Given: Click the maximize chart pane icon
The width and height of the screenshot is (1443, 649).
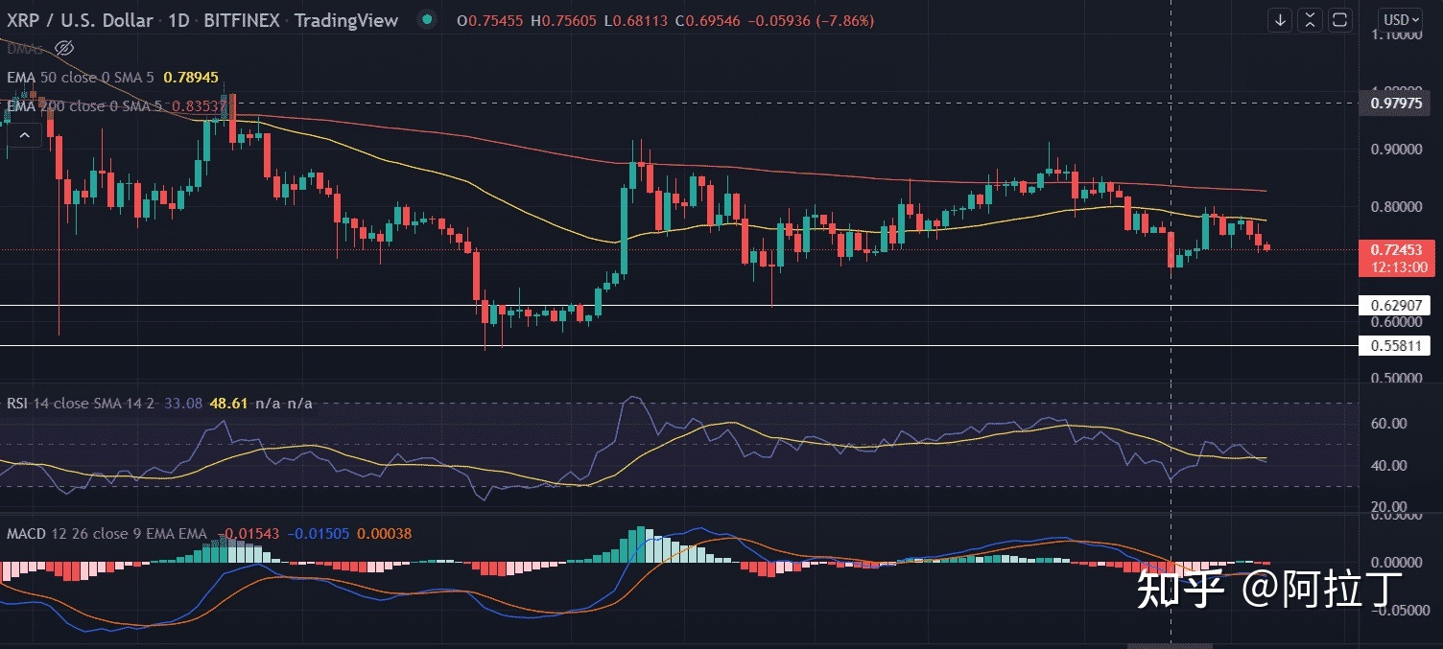Looking at the screenshot, I should click(1339, 19).
